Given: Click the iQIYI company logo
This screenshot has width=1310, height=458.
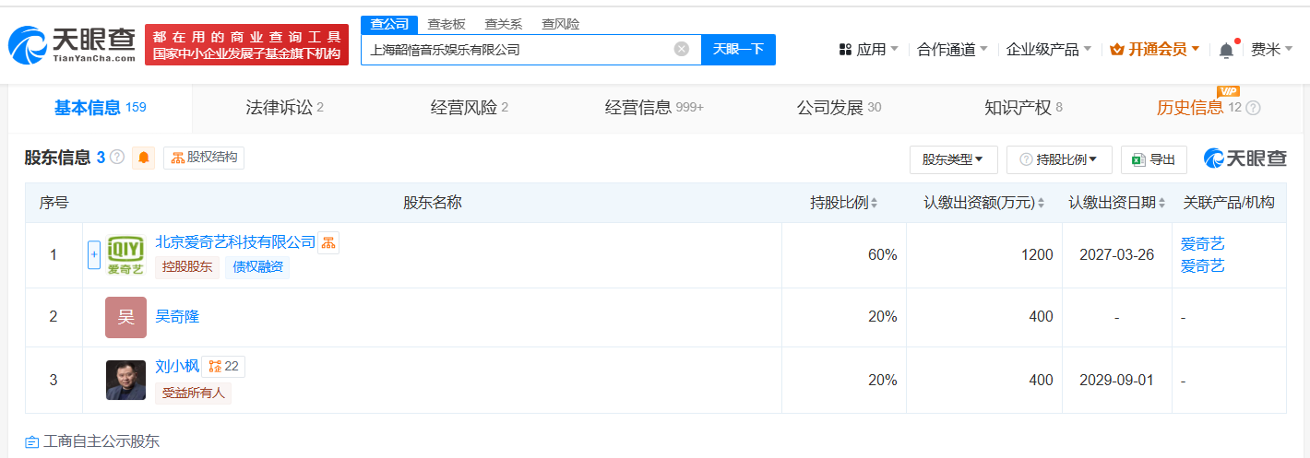Looking at the screenshot, I should [x=125, y=255].
